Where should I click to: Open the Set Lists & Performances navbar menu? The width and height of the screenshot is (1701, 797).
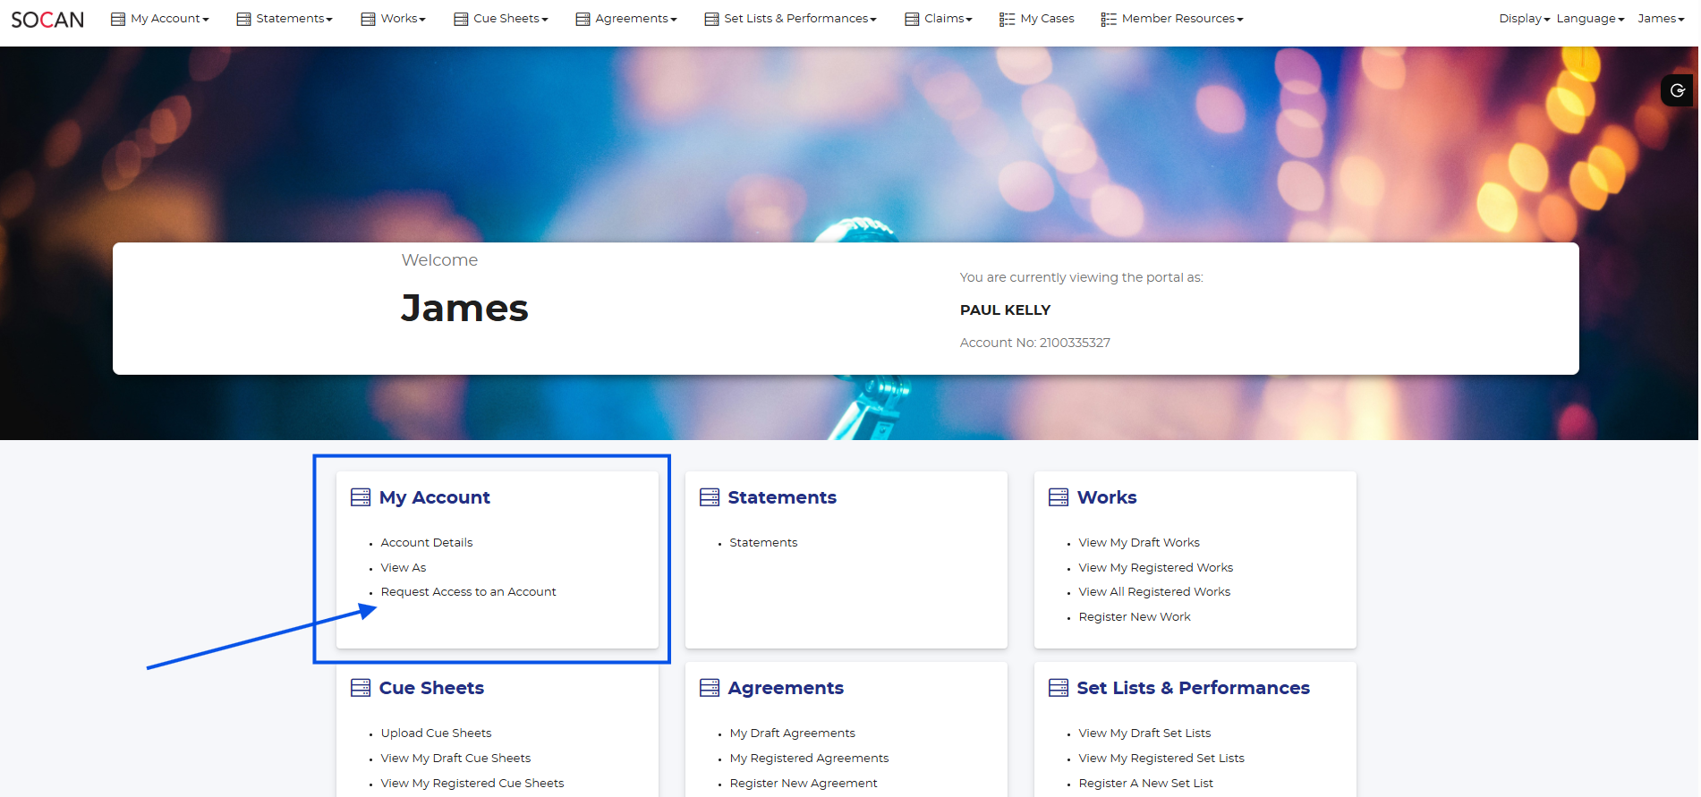pos(799,19)
